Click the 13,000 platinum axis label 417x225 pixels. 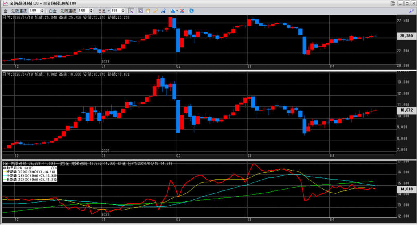click(x=403, y=82)
